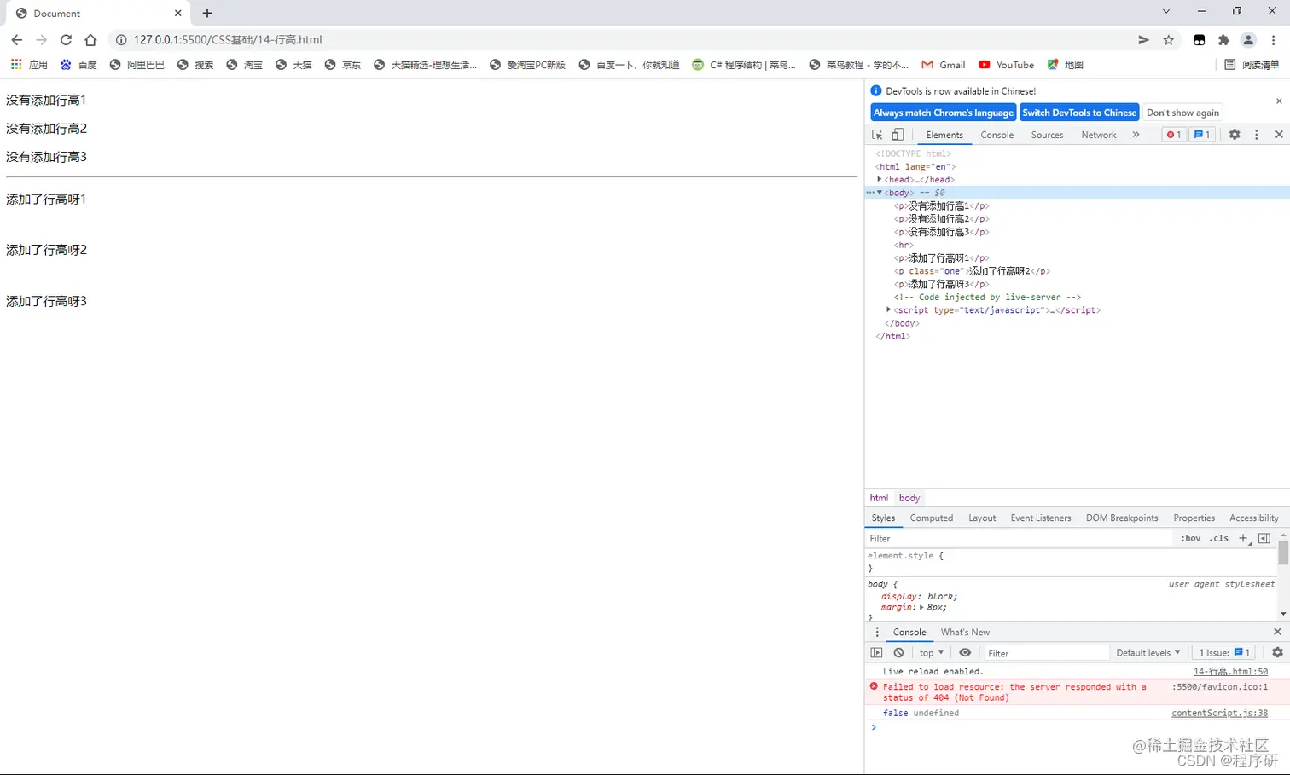Open the Chrome profile avatar

coord(1248,40)
